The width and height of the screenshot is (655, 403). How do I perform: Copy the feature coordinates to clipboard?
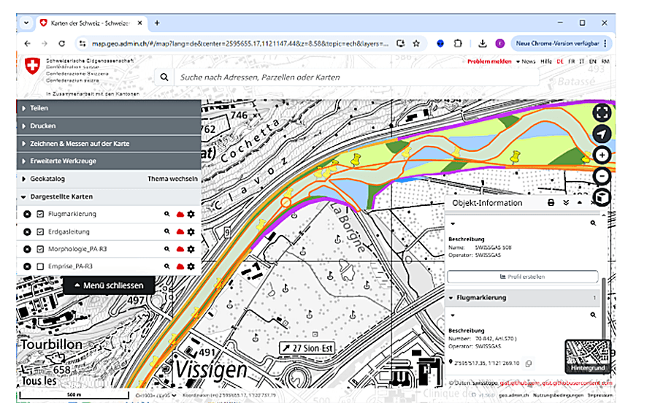(529, 364)
